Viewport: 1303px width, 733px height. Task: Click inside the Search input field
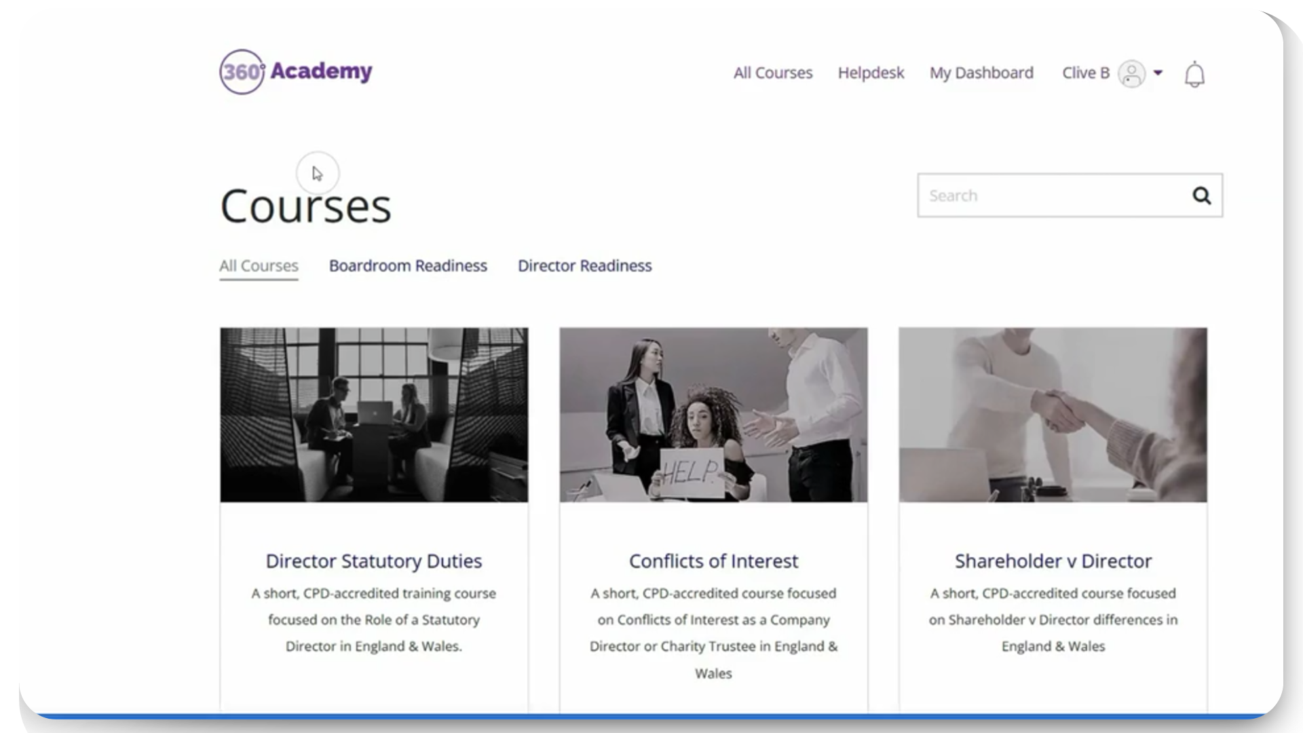(1051, 194)
